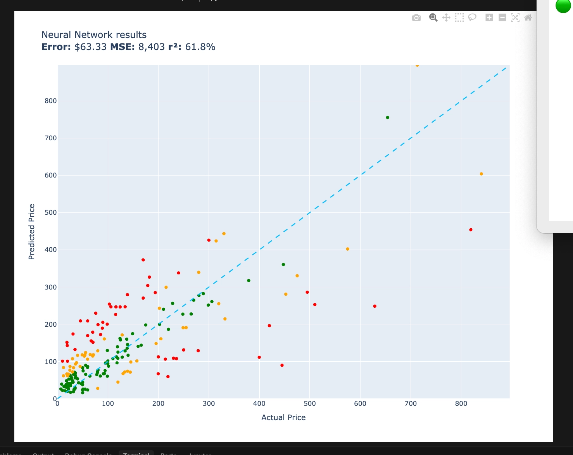Choose the Box Select dashed-square tool
Screen dimensions: 573x455
(459, 17)
